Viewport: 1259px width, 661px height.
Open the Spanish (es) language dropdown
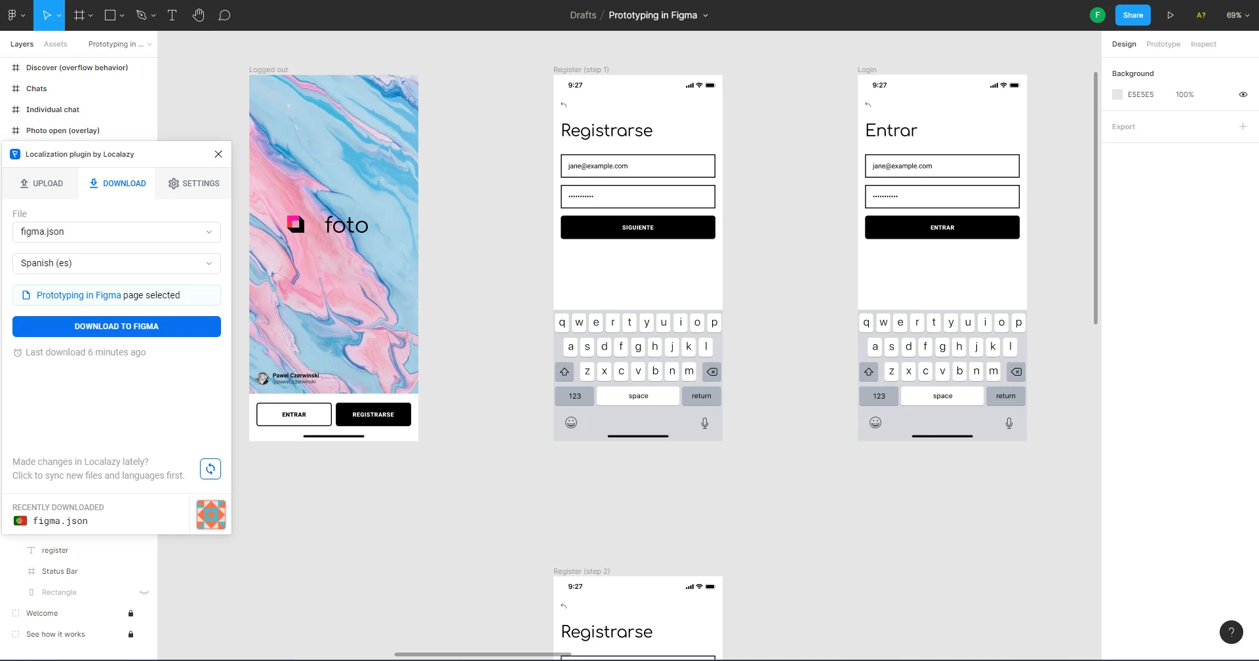pos(117,264)
